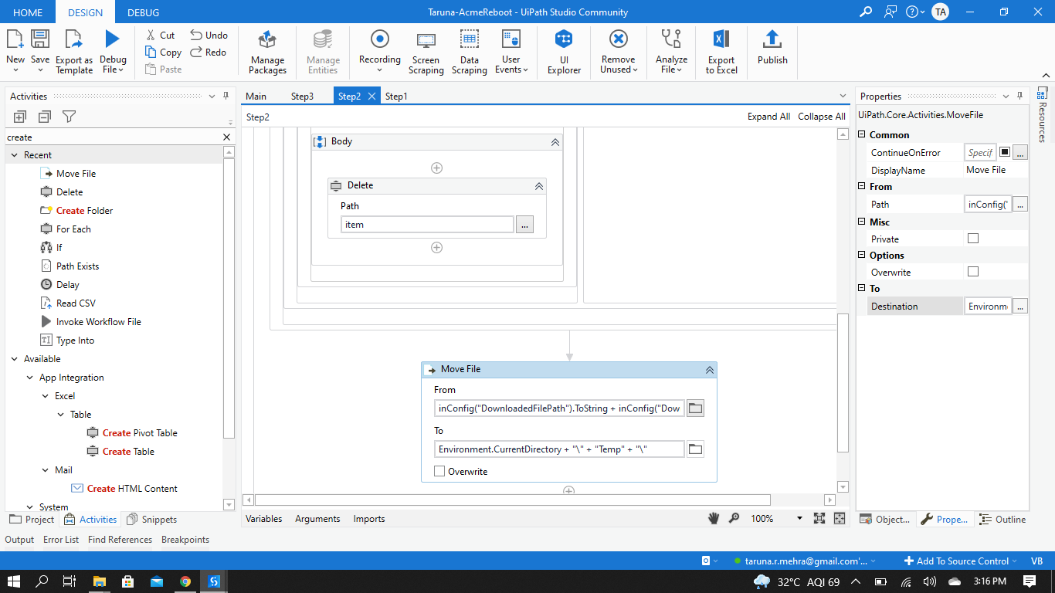Collapse the Recent activities group
The height and width of the screenshot is (593, 1055).
coord(15,155)
